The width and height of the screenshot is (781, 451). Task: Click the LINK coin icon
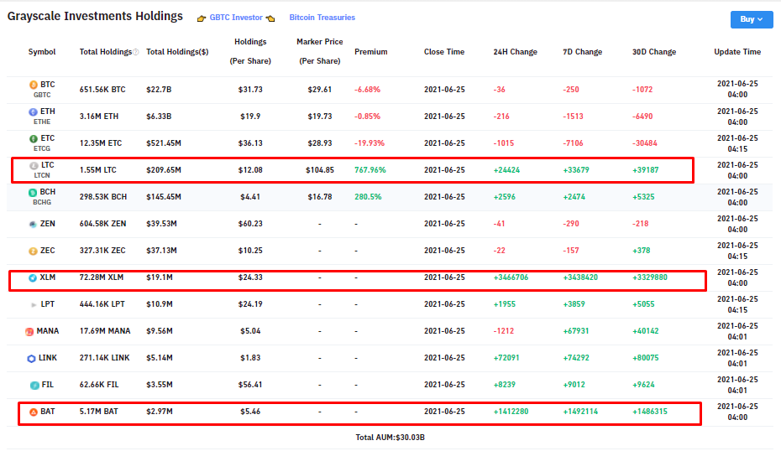tap(31, 359)
